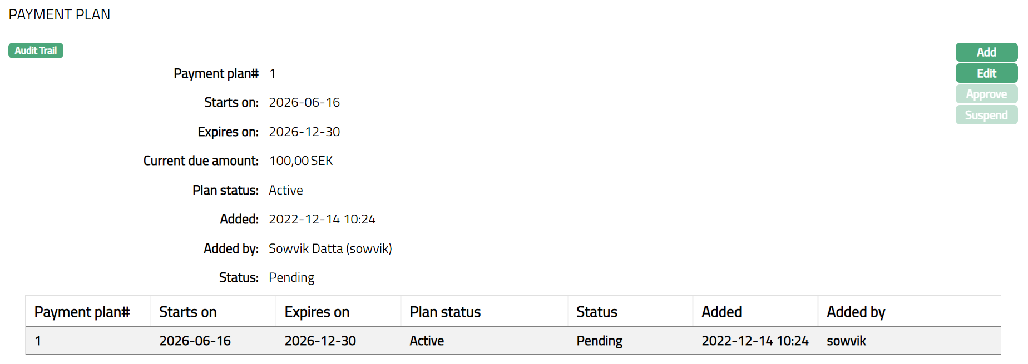
Task: Click the Added by table column header
Action: (x=856, y=312)
